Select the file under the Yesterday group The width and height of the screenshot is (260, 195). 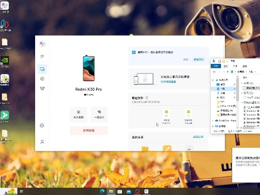tap(252, 97)
